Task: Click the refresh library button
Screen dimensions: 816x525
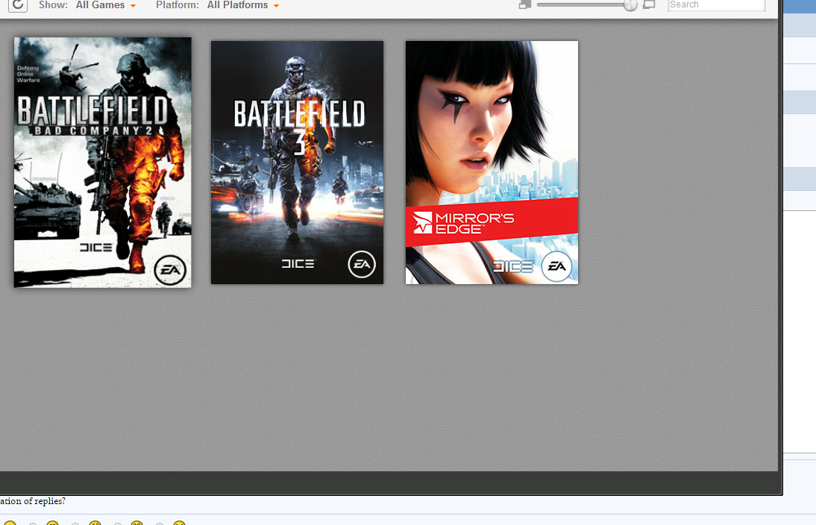Action: click(x=18, y=4)
